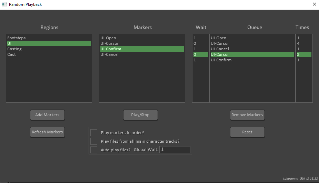Enable the 'Play markers in order?' checkbox
The width and height of the screenshot is (319, 183).
[x=94, y=133]
